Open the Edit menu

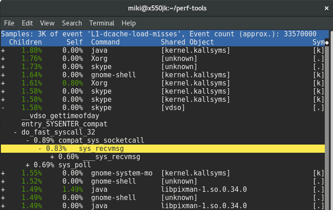[27, 23]
